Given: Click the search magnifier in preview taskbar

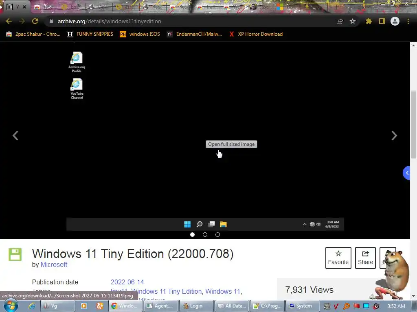Looking at the screenshot, I should [200, 224].
